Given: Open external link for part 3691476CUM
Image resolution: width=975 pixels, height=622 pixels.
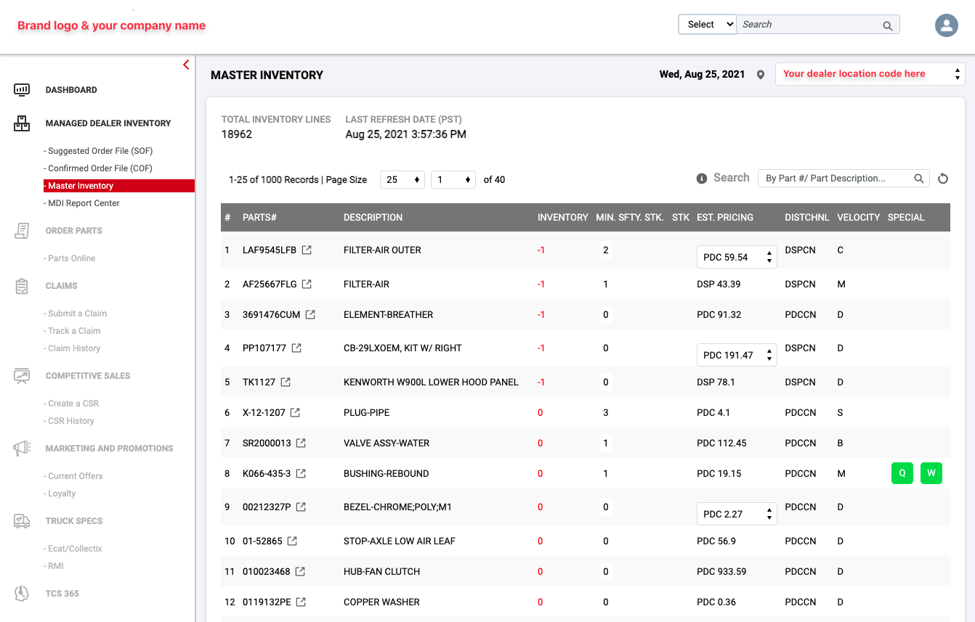Looking at the screenshot, I should click(310, 314).
